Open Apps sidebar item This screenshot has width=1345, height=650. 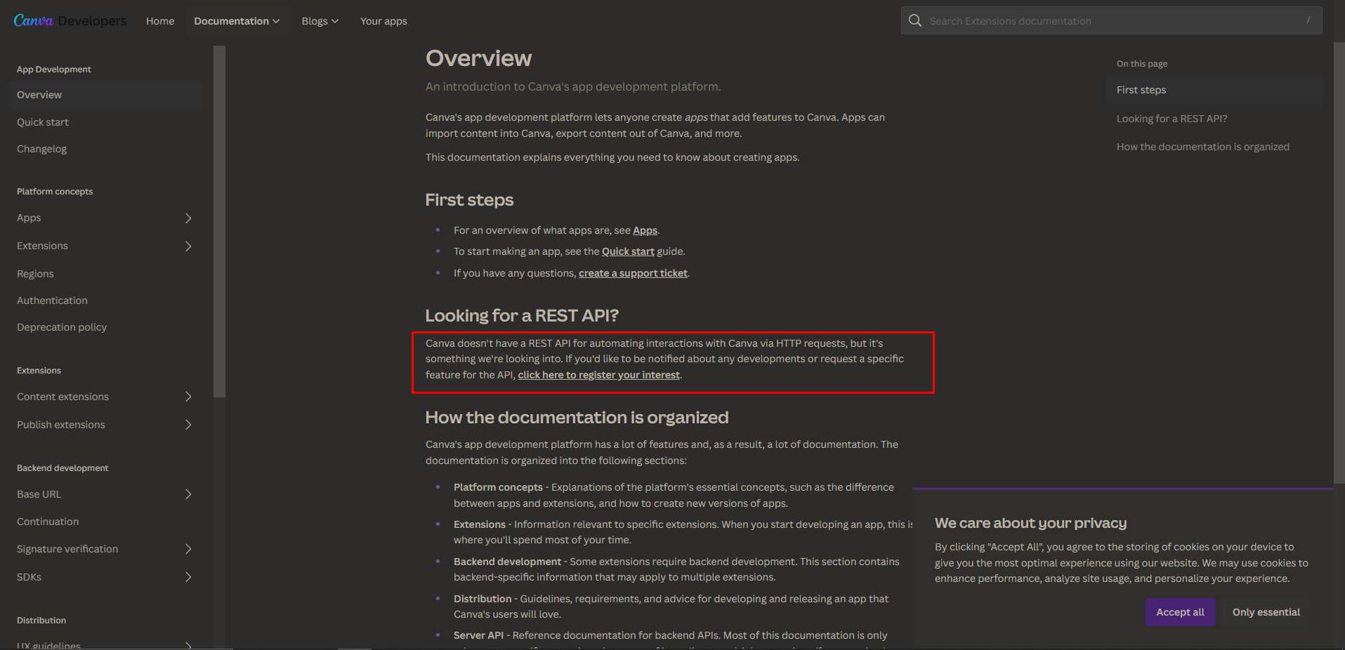tap(29, 218)
